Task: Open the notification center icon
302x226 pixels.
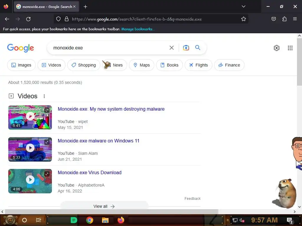Action: pyautogui.click(x=290, y=220)
